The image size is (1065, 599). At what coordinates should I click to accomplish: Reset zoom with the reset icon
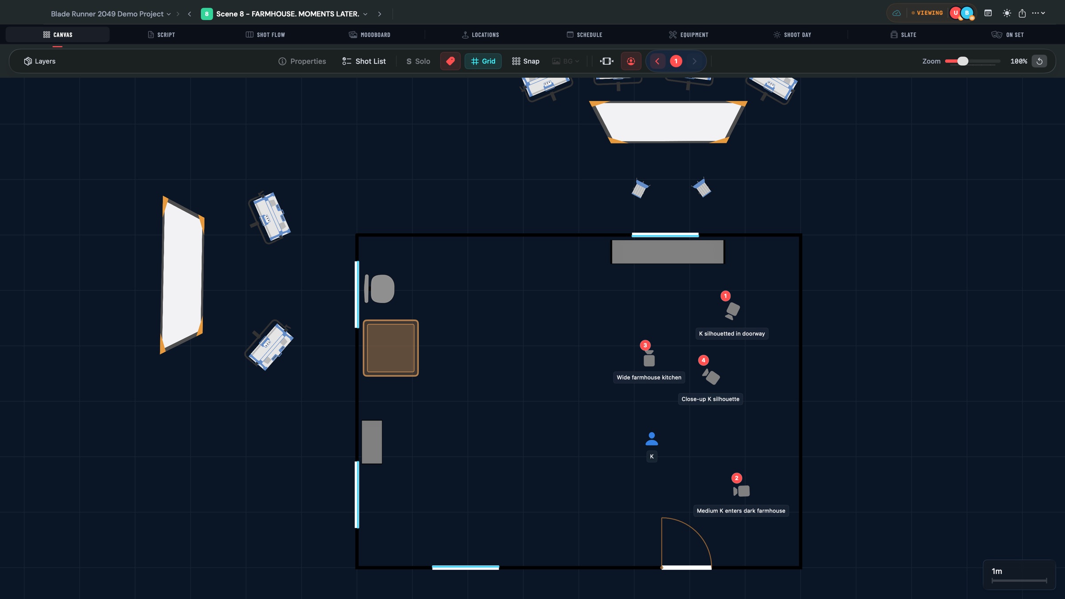click(1040, 61)
